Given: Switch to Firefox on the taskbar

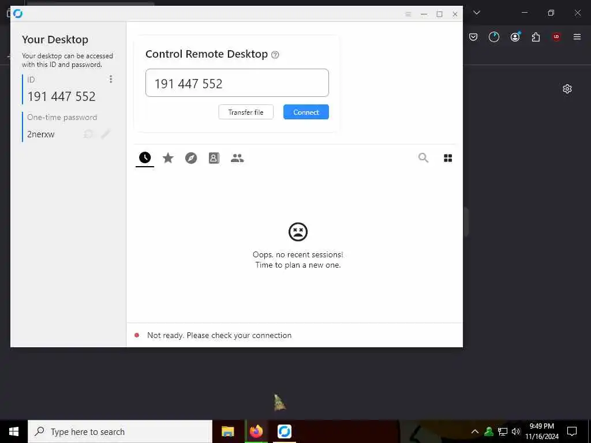Looking at the screenshot, I should pyautogui.click(x=256, y=431).
